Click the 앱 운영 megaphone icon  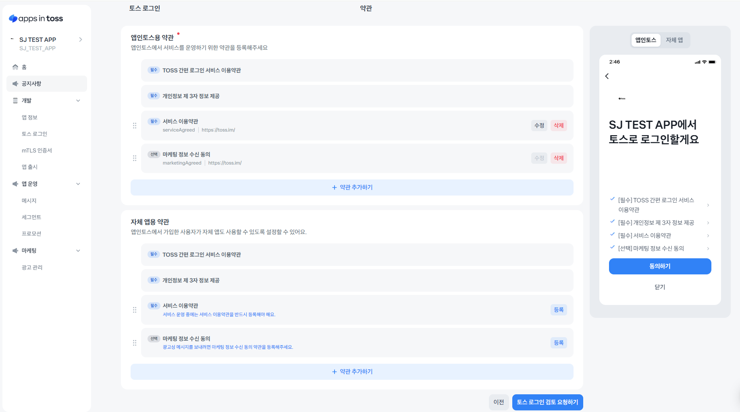point(15,184)
